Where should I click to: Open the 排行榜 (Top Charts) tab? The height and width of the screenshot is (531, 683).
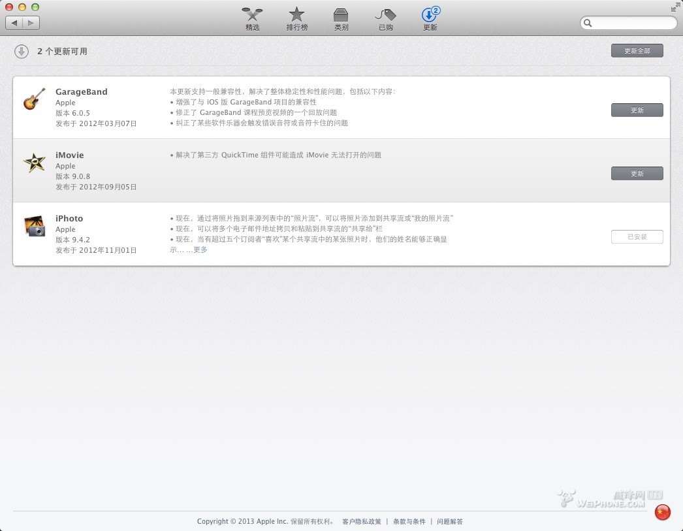tap(296, 19)
